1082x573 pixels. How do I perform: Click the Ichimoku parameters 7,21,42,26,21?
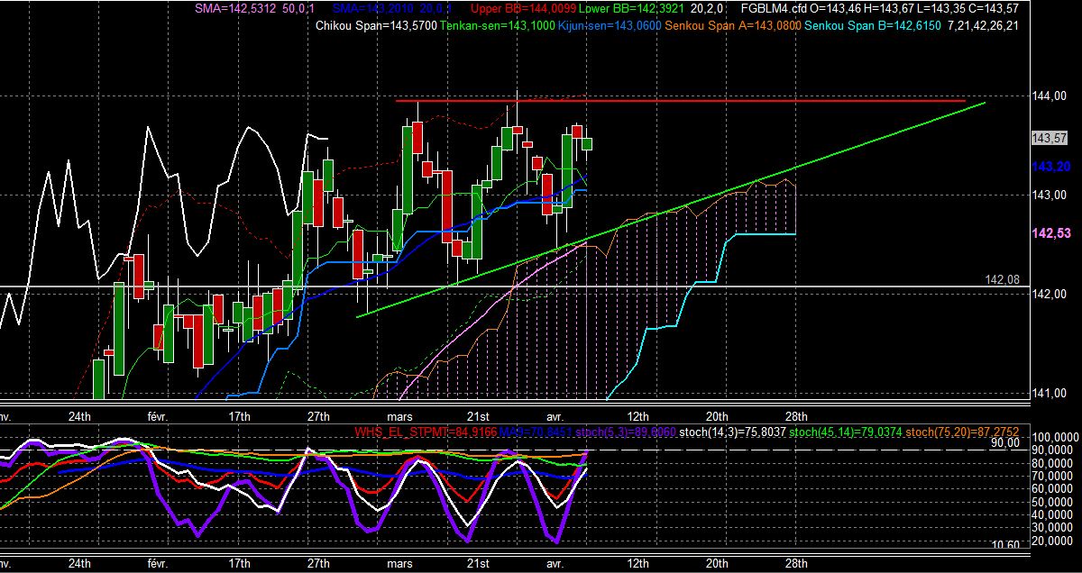click(984, 25)
